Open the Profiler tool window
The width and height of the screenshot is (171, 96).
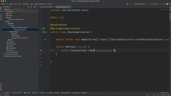click(x=35, y=93)
